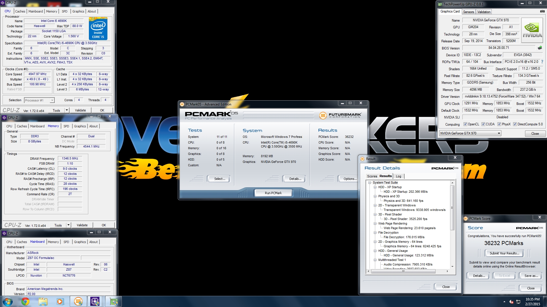Open Graphics tab in CPU-Z Mainboard window
Viewport: 547px width, 307px height.
click(80, 242)
